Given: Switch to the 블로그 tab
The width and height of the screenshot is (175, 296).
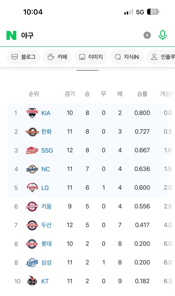Looking at the screenshot, I should click(x=23, y=57).
